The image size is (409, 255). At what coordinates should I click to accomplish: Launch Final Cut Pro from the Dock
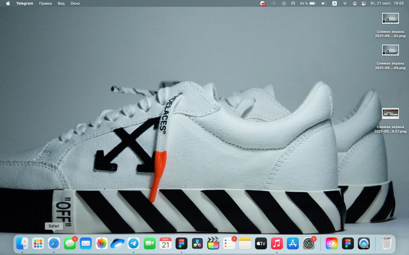[x=213, y=244]
